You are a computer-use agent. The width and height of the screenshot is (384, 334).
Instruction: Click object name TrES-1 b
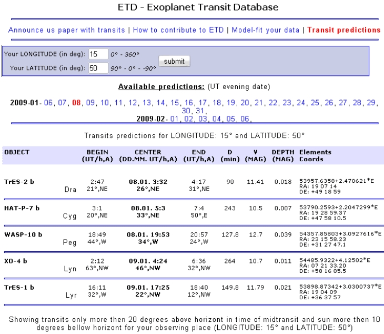click(19, 288)
